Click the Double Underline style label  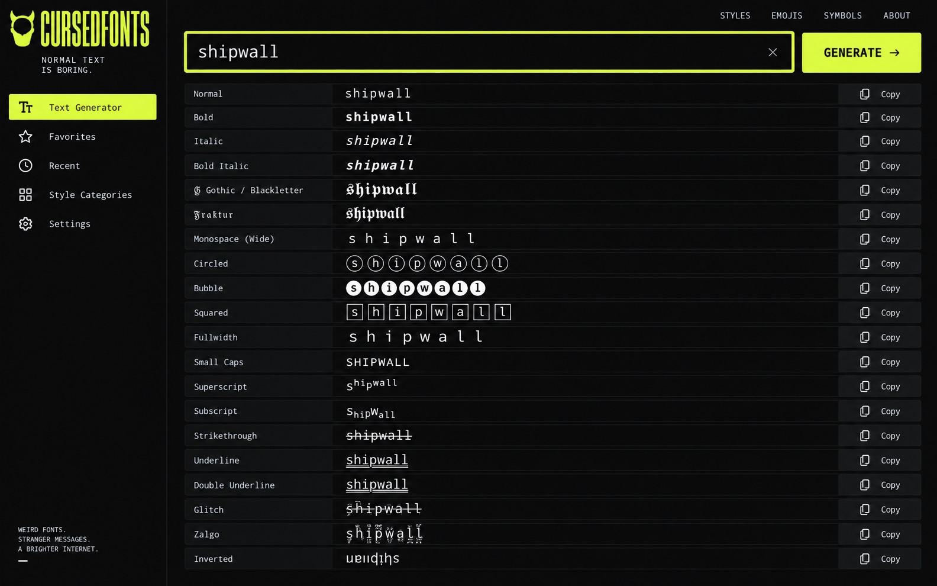(x=234, y=485)
